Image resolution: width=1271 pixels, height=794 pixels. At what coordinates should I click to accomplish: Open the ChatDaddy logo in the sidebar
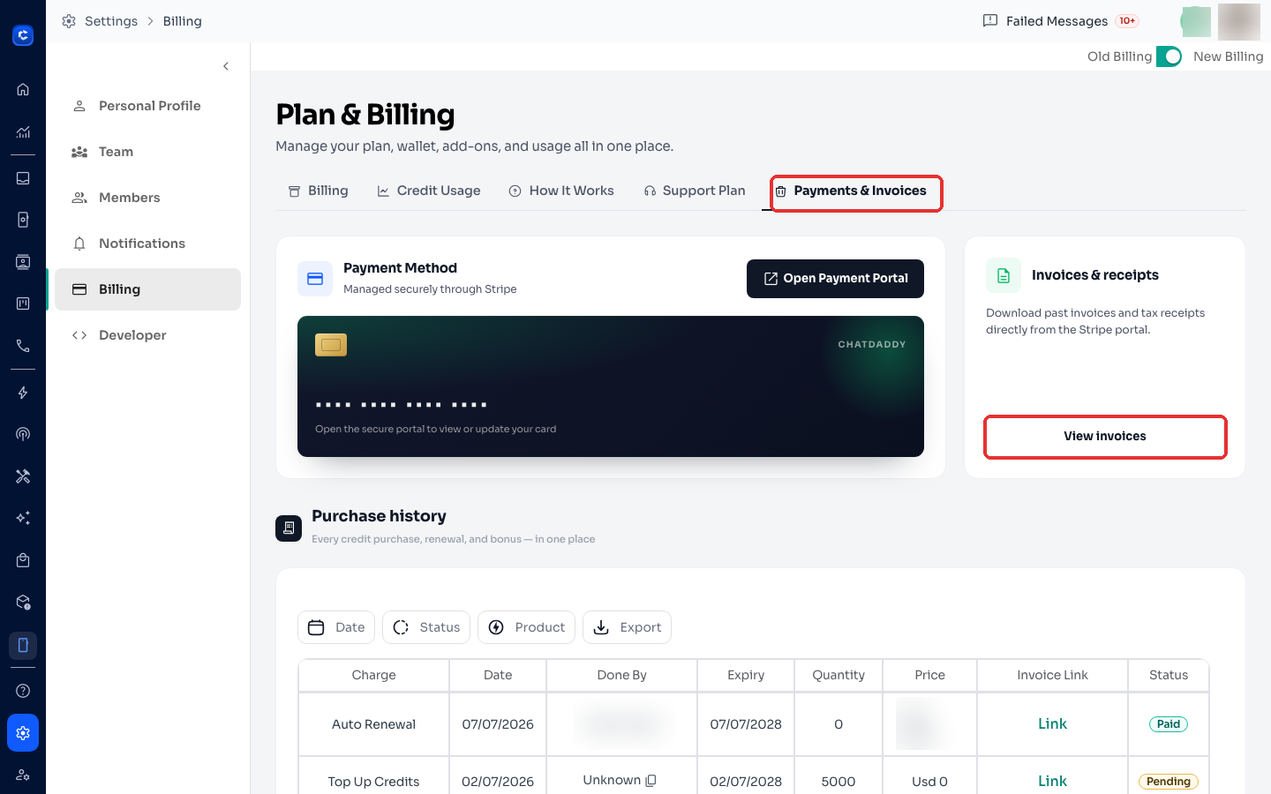click(x=23, y=35)
